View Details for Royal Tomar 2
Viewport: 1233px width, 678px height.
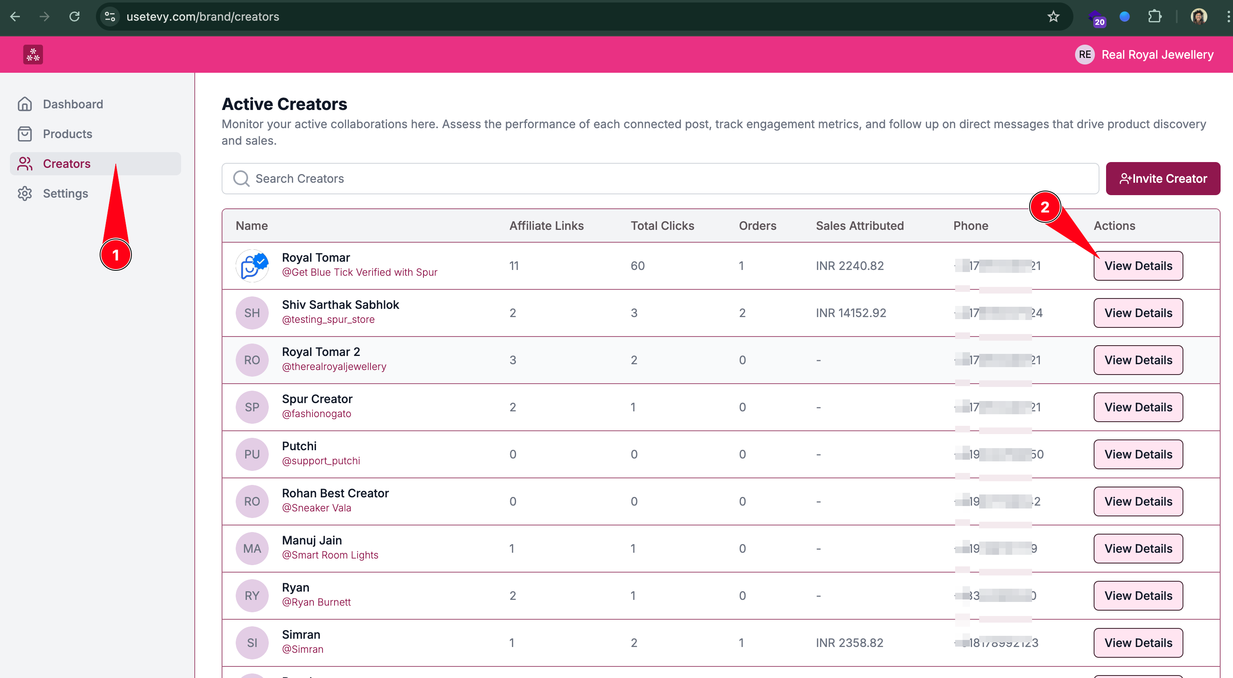point(1138,360)
